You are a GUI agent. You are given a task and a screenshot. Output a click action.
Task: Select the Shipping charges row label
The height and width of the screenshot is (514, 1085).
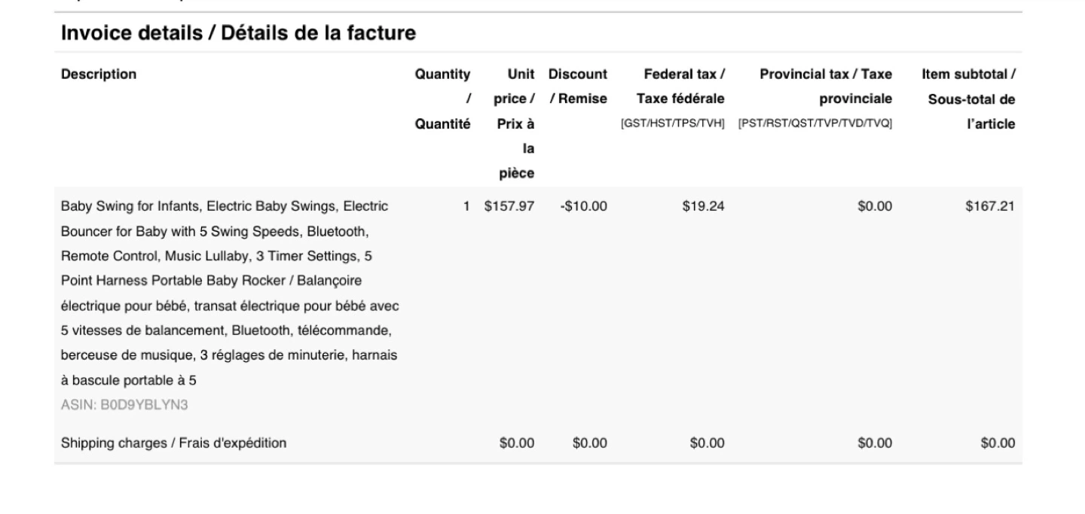point(173,443)
